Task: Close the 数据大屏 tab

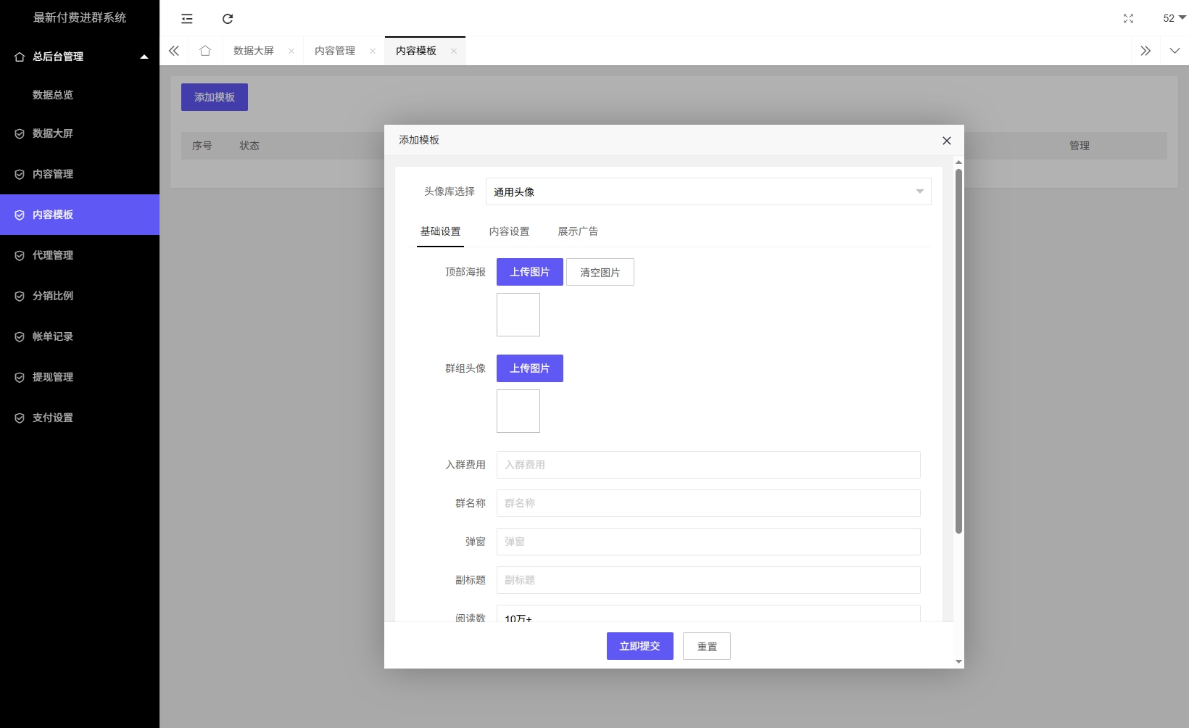Action: tap(291, 51)
